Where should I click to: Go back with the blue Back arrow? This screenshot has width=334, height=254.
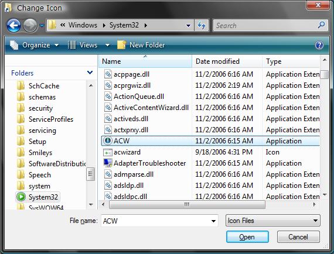(13, 26)
